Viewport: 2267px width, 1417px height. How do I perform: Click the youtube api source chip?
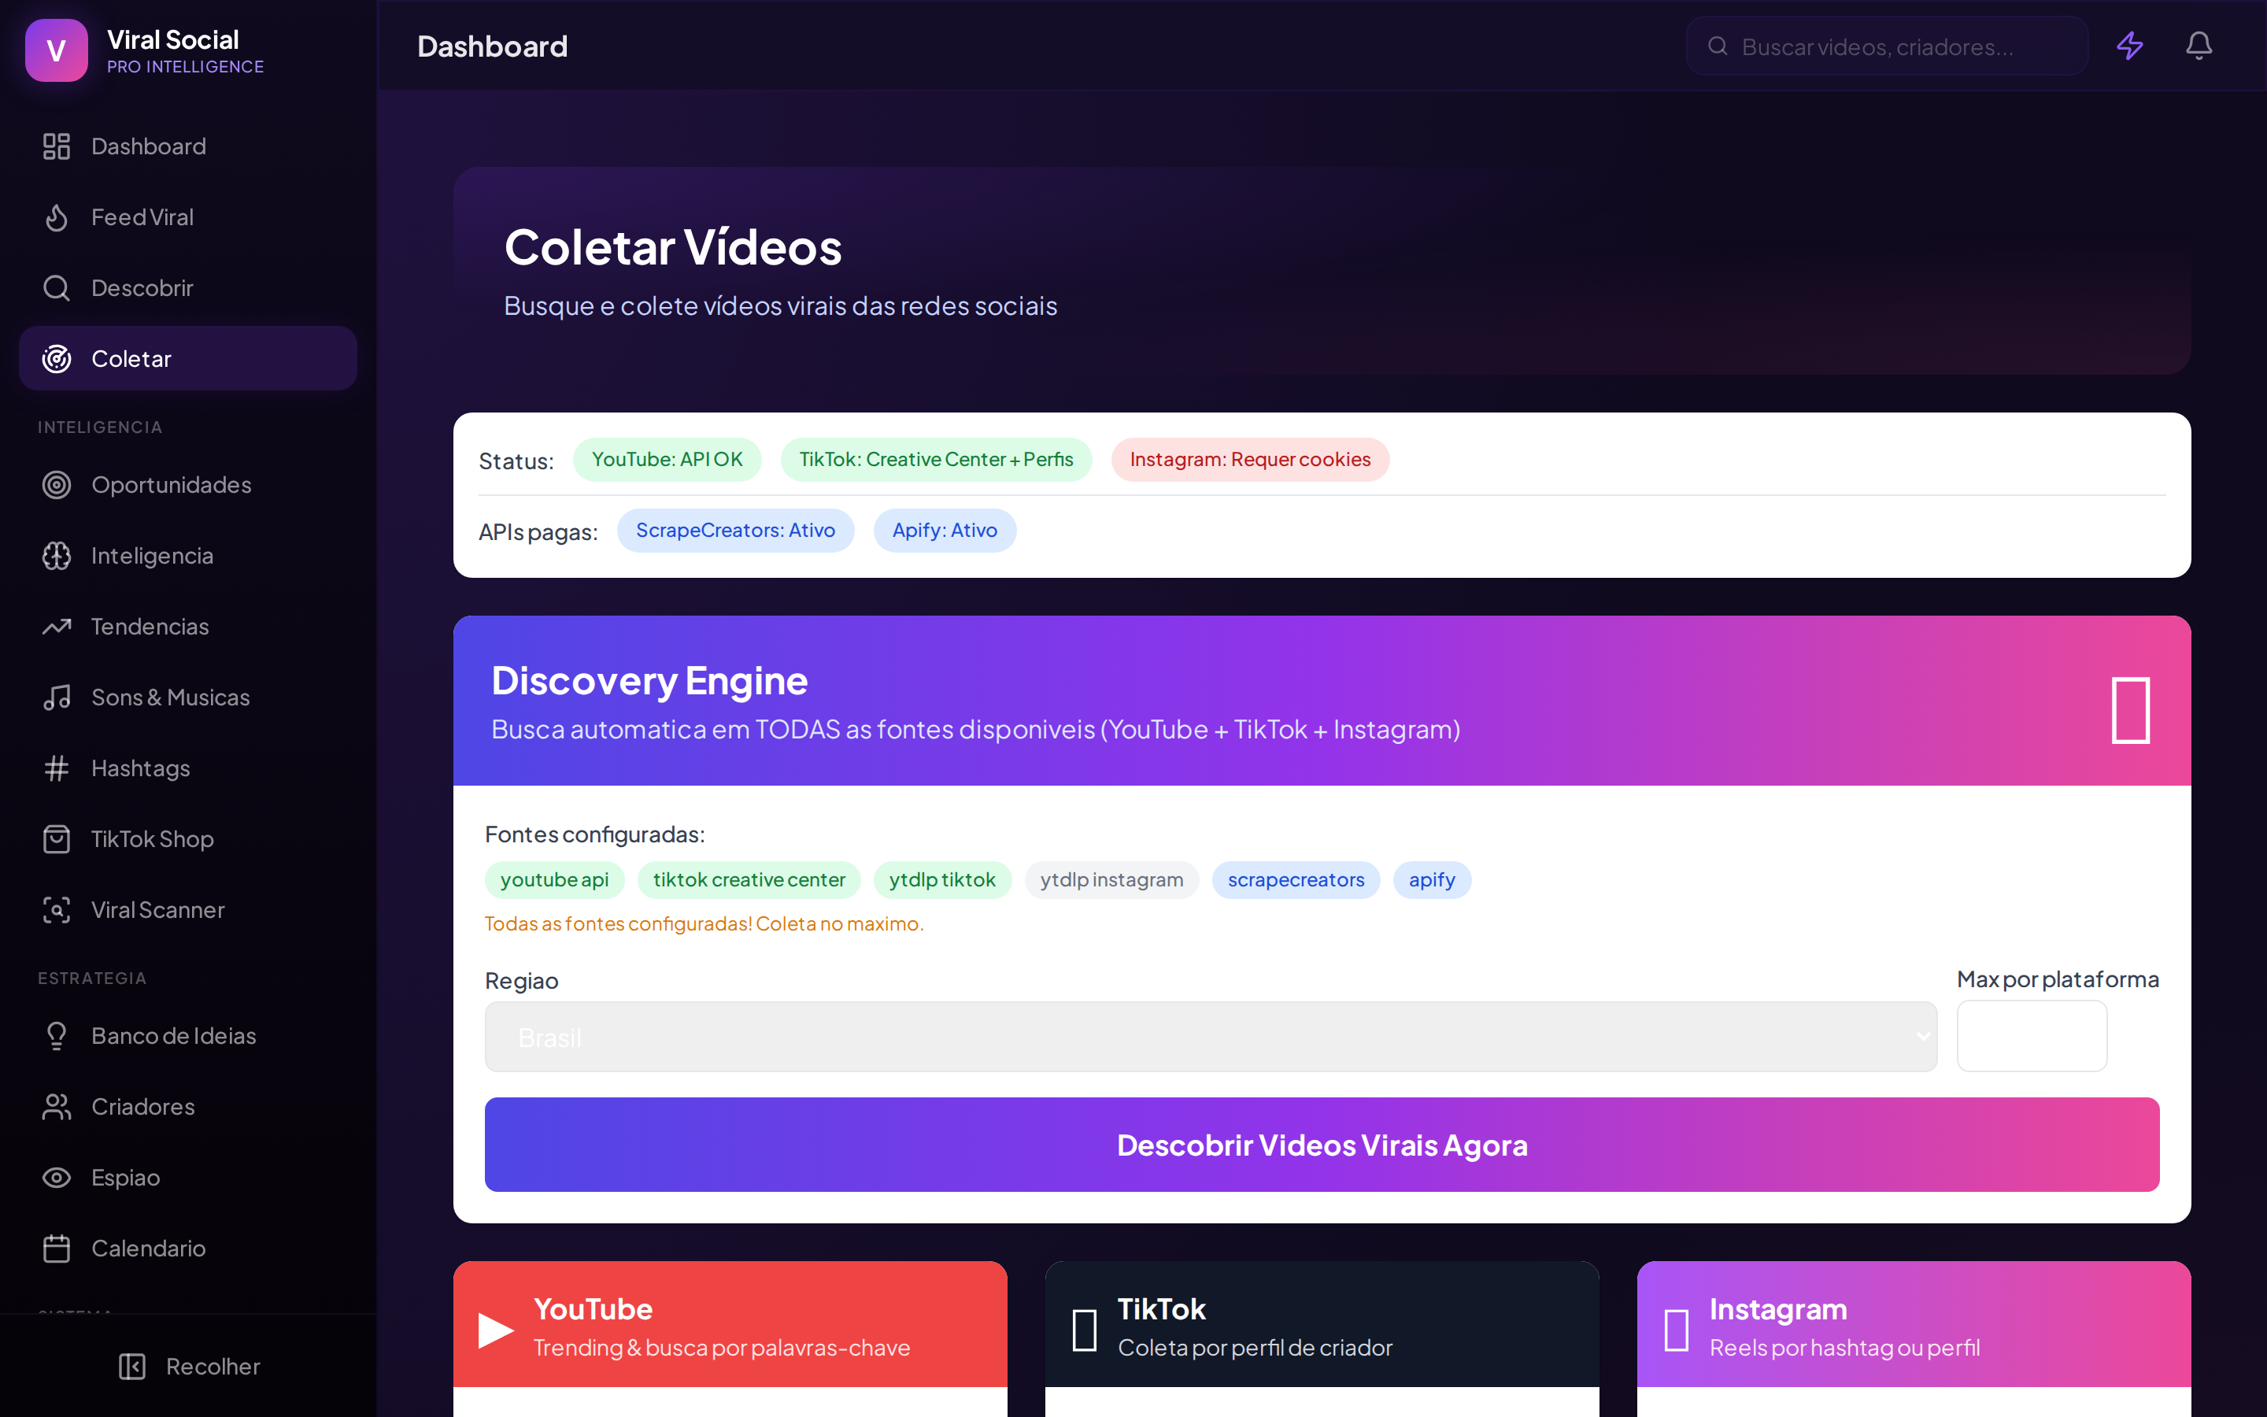coord(555,880)
